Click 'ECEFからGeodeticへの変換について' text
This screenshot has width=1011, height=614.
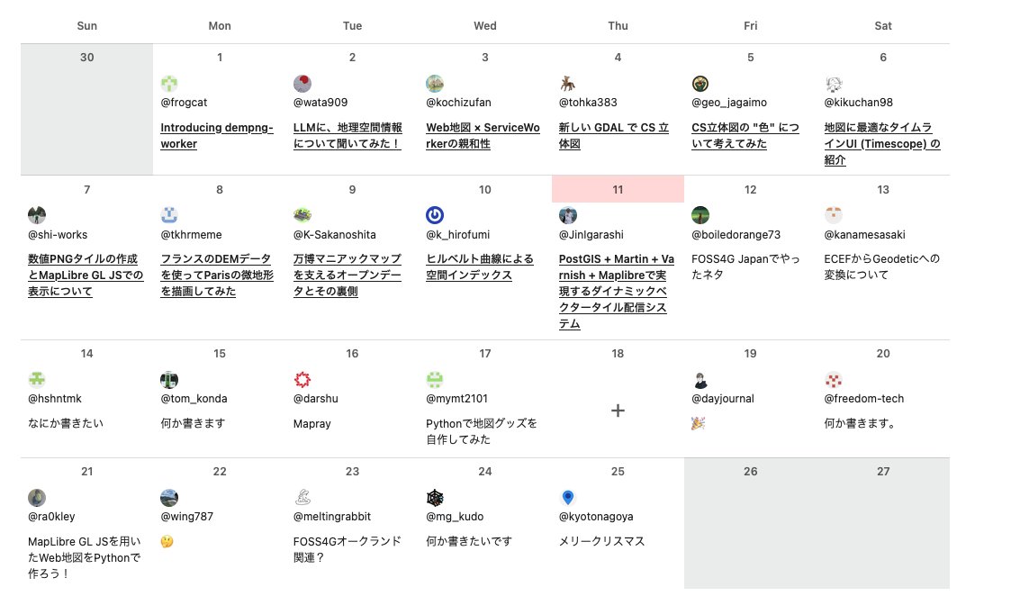(882, 266)
